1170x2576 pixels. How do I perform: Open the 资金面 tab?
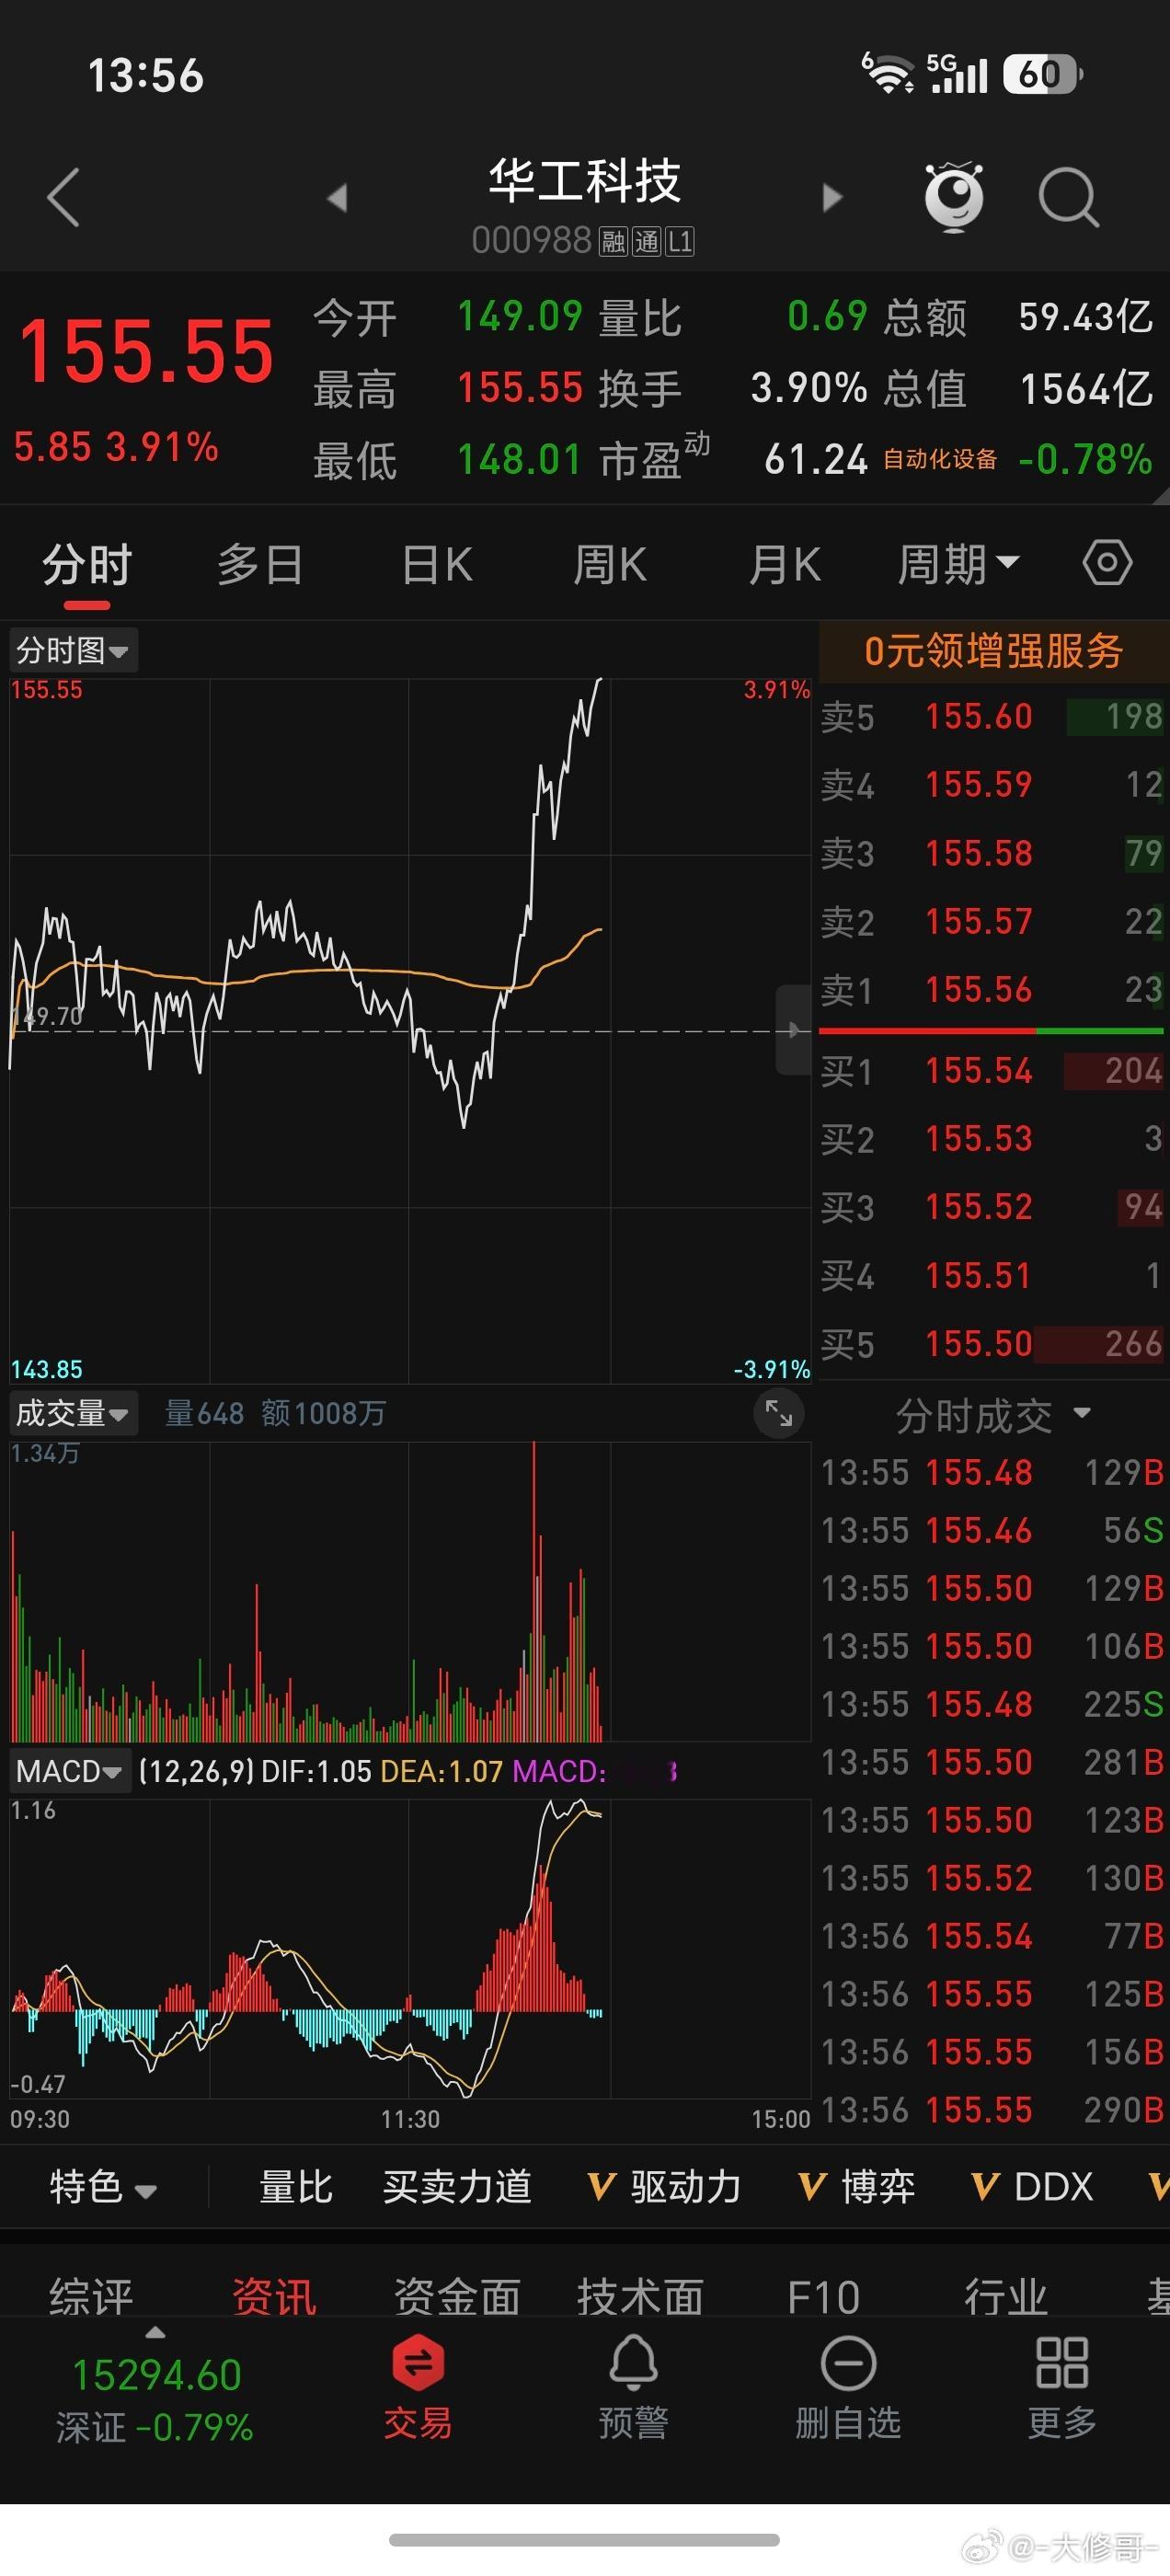(457, 2296)
